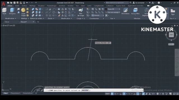Toggle Polar tracking in status bar
Image resolution: width=179 pixels, height=100 pixels.
click(x=124, y=94)
